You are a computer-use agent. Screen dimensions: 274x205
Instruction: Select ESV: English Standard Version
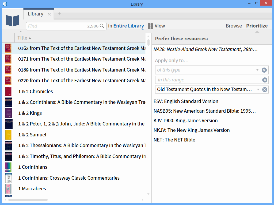[x=186, y=101]
